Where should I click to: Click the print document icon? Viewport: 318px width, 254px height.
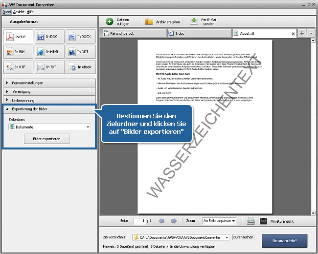250,221
